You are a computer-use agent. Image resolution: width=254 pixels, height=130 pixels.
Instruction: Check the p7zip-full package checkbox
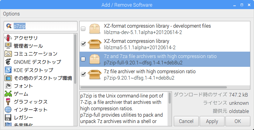(x=83, y=59)
